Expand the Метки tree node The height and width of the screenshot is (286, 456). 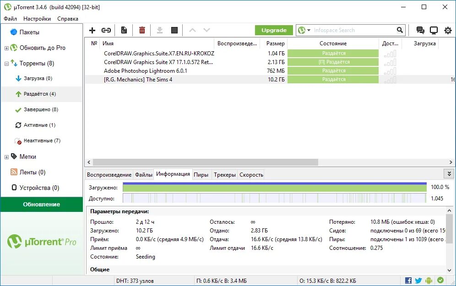point(6,157)
